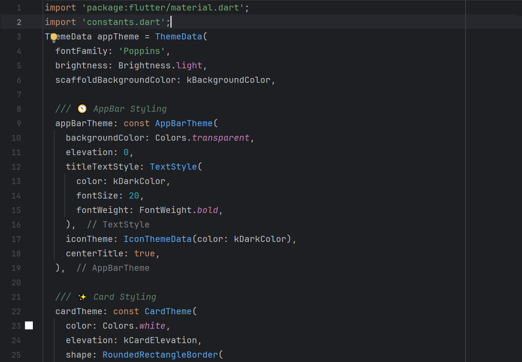Click Colors.white value

pyautogui.click(x=134, y=326)
